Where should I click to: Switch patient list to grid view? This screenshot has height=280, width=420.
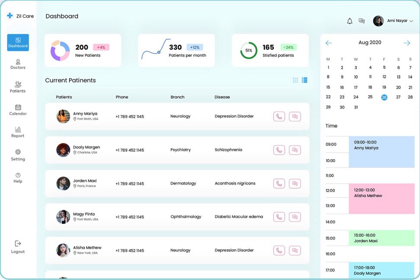(x=295, y=80)
